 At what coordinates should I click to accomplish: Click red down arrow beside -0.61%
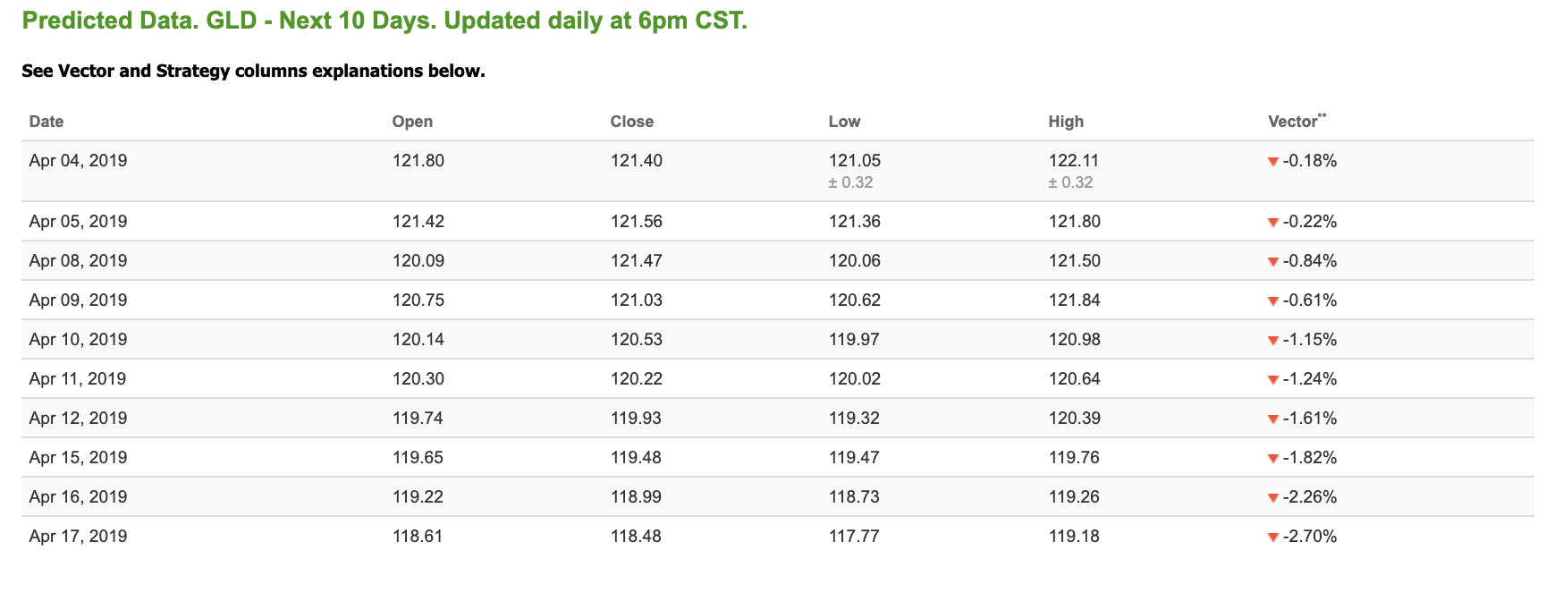(x=1273, y=301)
